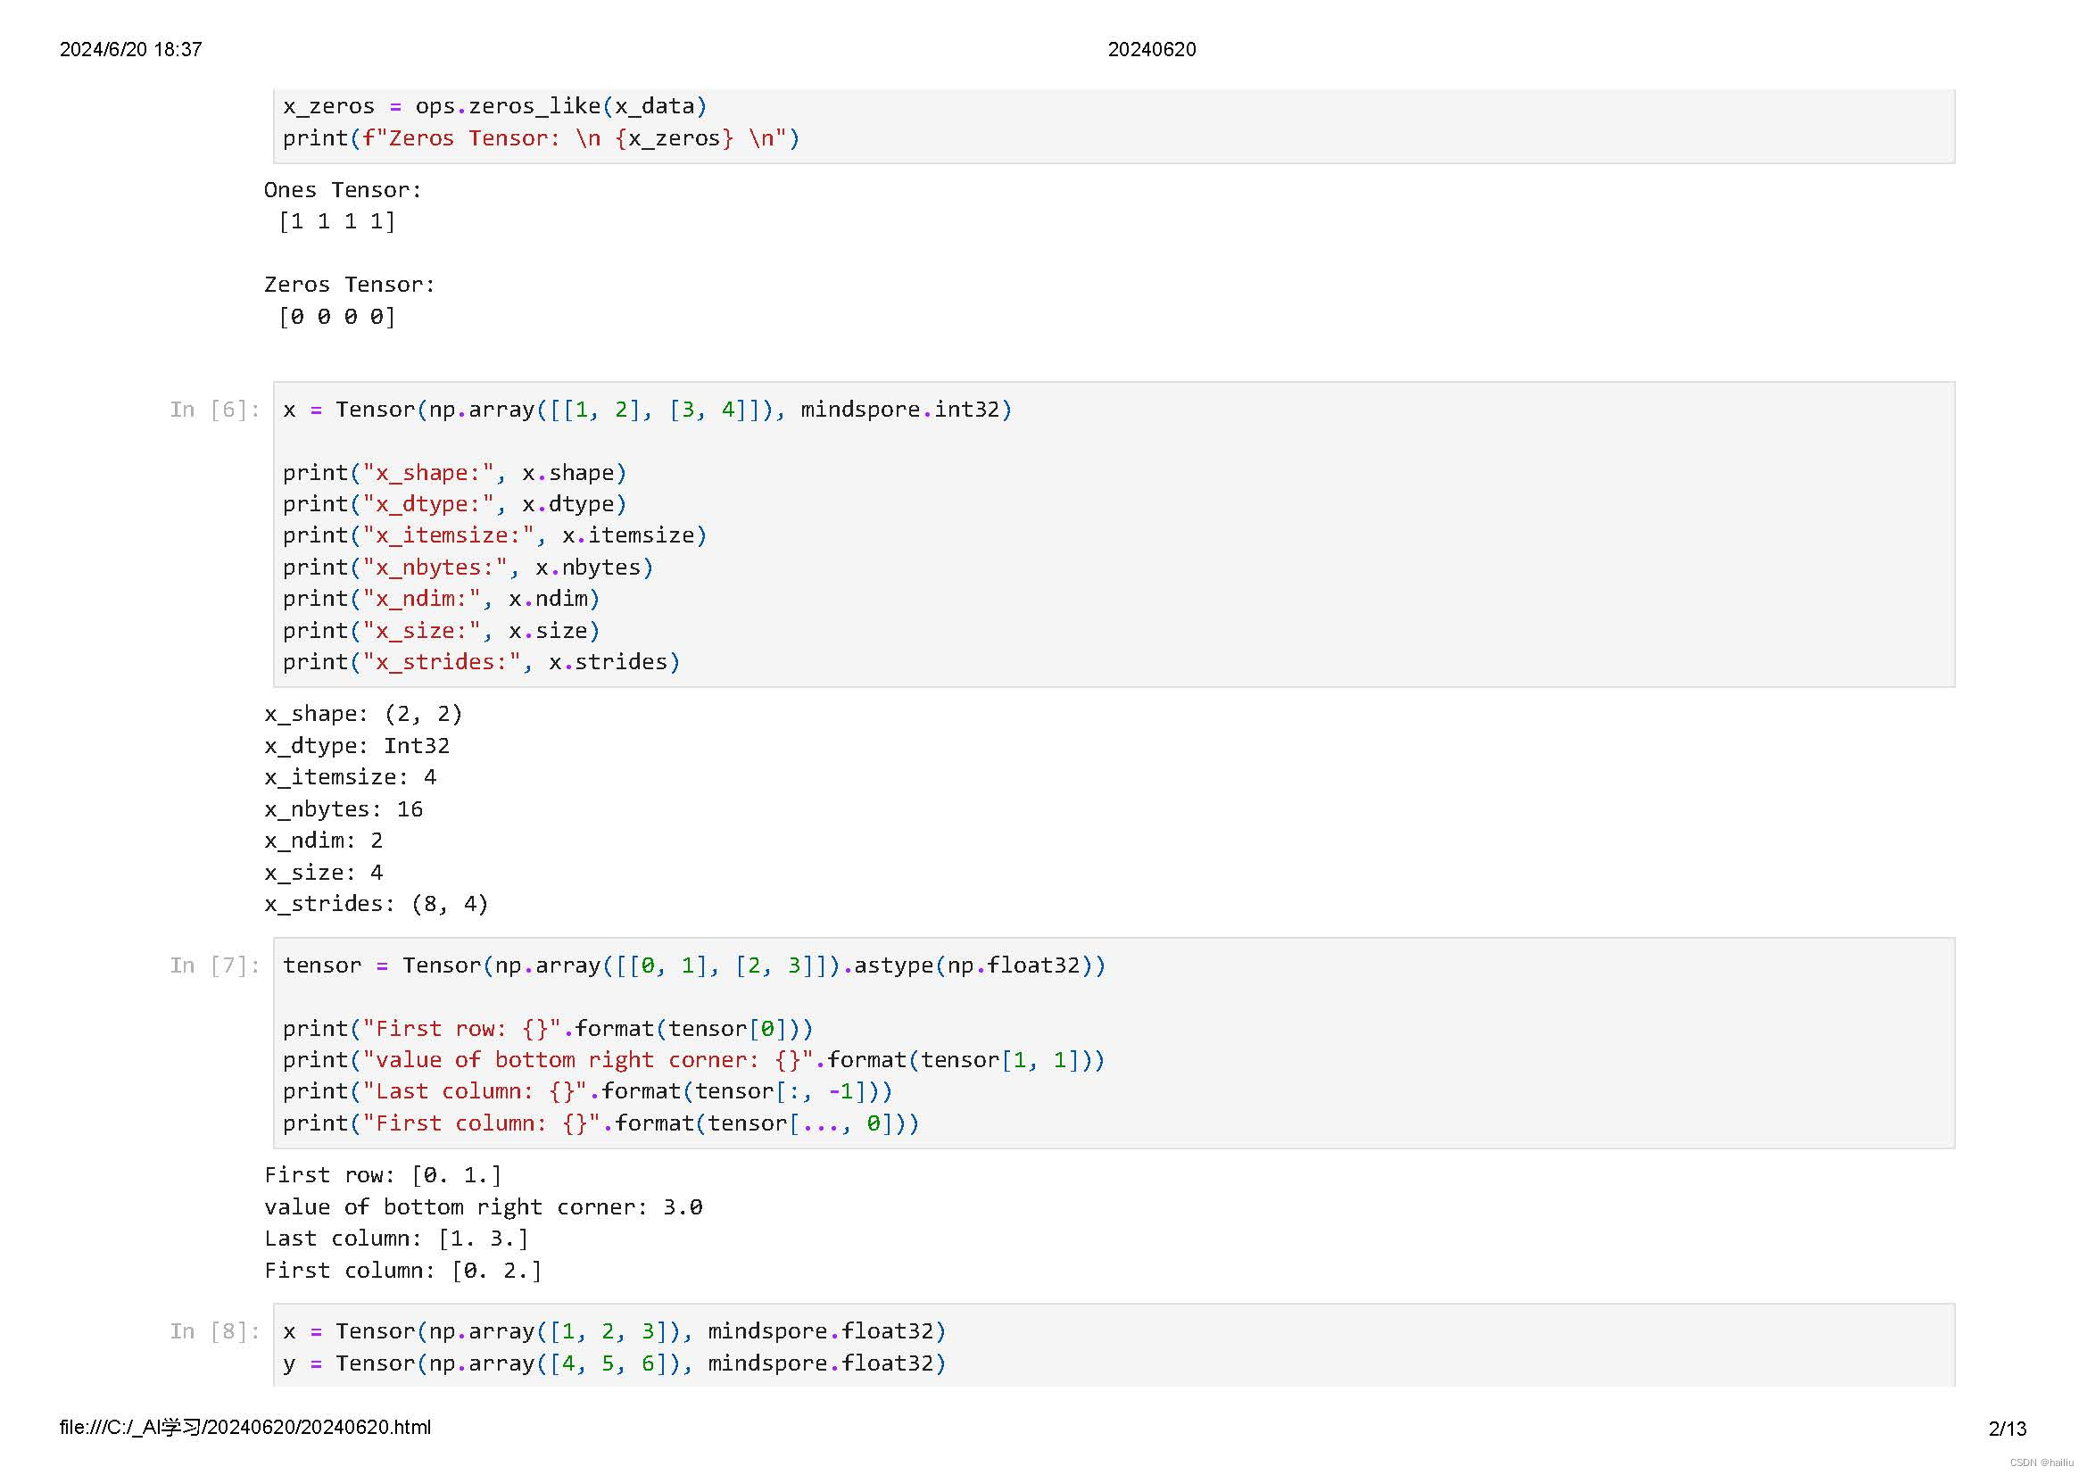Click the 20240620 page title header
This screenshot has width=2087, height=1475.
tap(1151, 49)
